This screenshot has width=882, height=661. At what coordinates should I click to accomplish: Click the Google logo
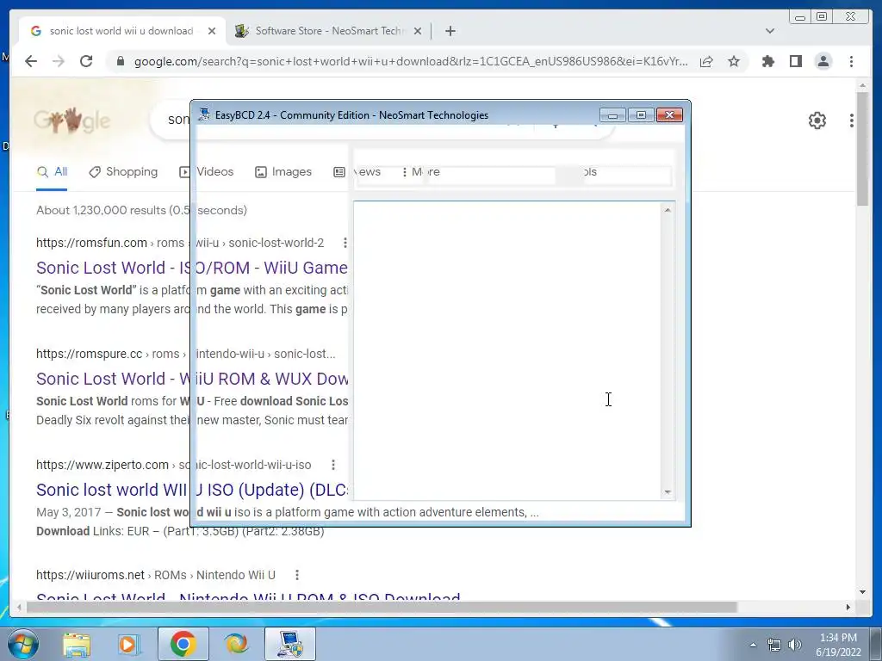point(71,120)
